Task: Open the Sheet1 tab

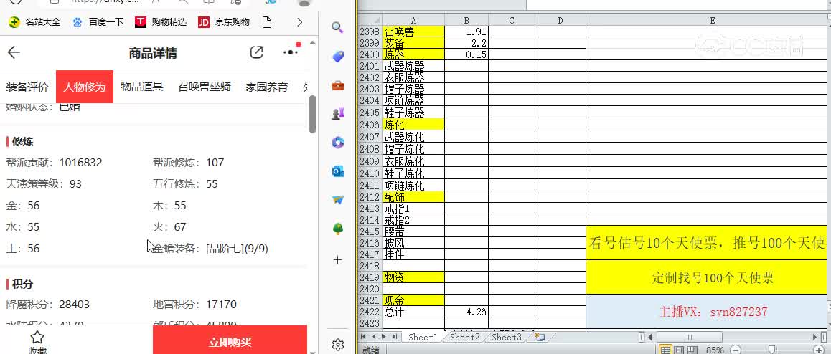Action: coord(423,337)
